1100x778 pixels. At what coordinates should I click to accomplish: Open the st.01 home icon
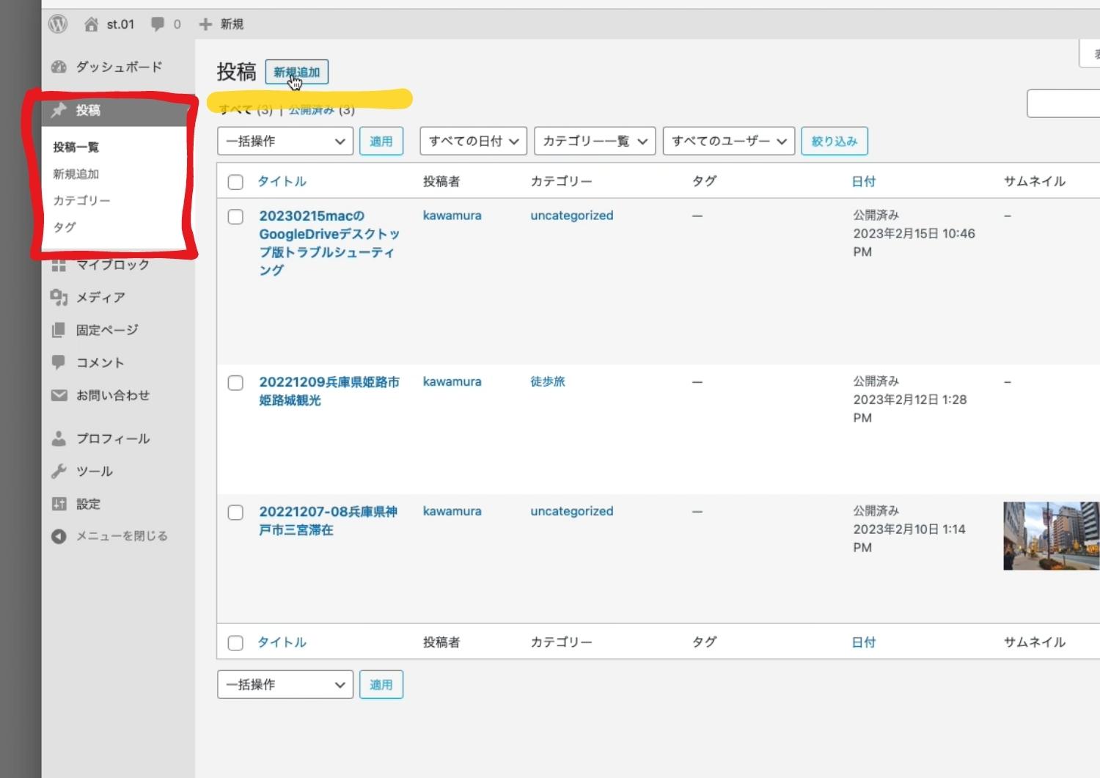[91, 24]
